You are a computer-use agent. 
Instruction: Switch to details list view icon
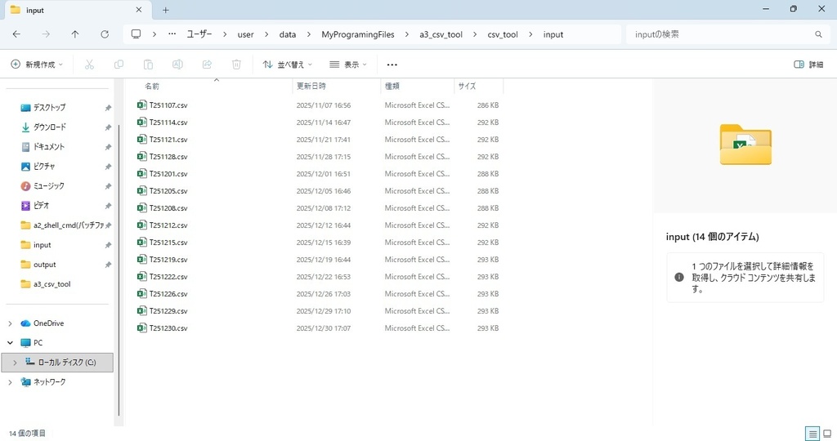(812, 434)
